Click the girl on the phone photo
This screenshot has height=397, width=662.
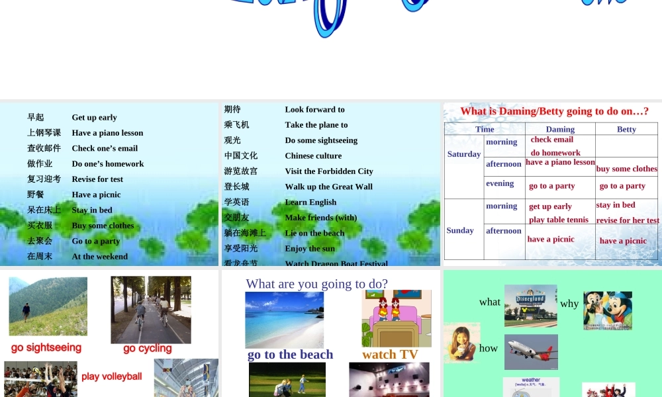pos(462,343)
